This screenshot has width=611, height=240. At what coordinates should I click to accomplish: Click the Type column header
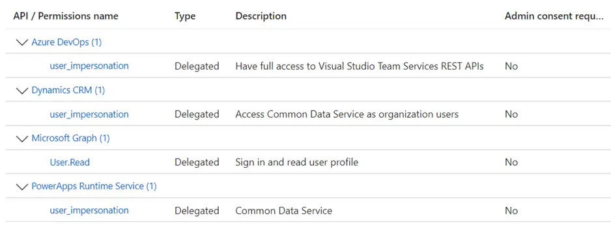click(x=185, y=16)
